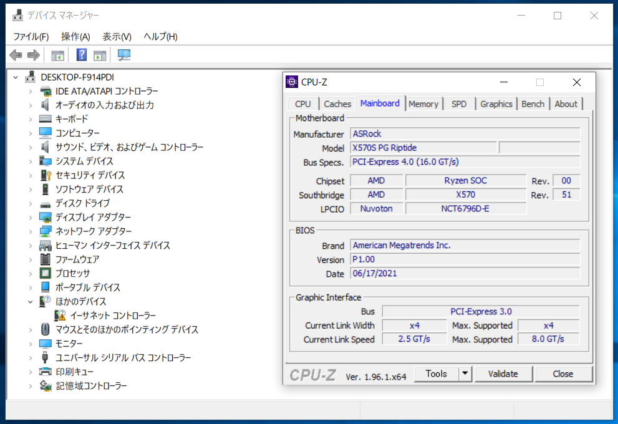Click the キーボード keyboard icon
Viewport: 618px width, 424px height.
point(46,118)
